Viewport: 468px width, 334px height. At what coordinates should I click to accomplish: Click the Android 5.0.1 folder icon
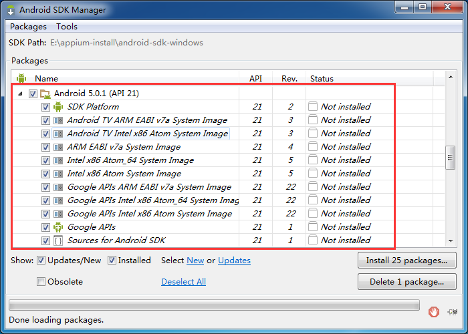coord(45,94)
